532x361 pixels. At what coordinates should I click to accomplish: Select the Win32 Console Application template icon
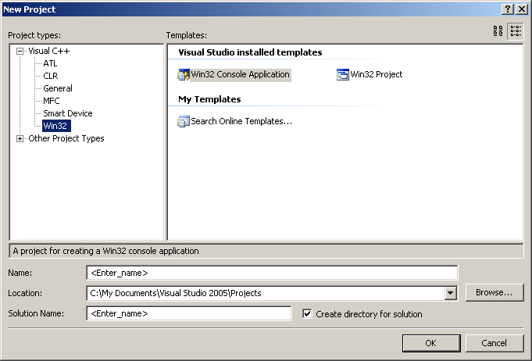coord(184,75)
